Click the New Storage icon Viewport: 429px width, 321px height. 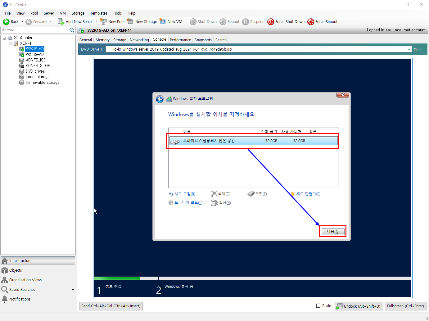click(x=130, y=21)
